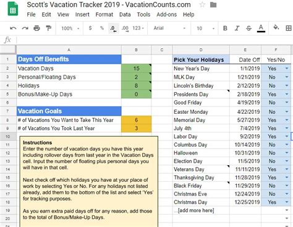Format as percent
The width and height of the screenshot is (293, 227).
point(102,28)
